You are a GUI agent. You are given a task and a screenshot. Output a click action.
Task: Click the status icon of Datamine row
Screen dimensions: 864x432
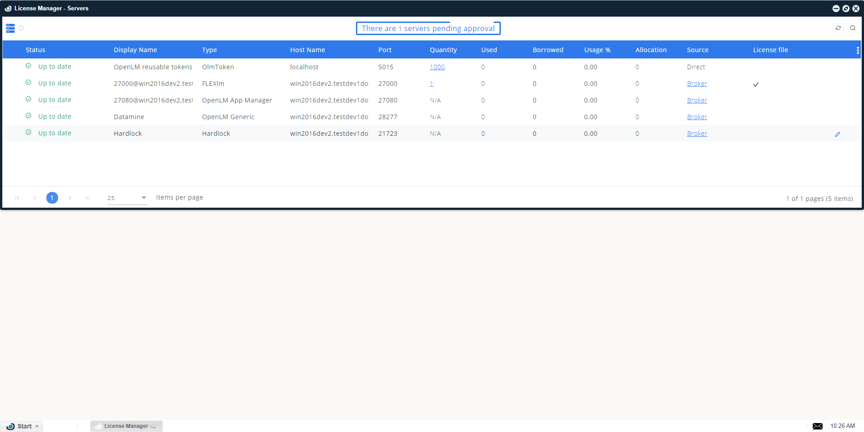[28, 116]
